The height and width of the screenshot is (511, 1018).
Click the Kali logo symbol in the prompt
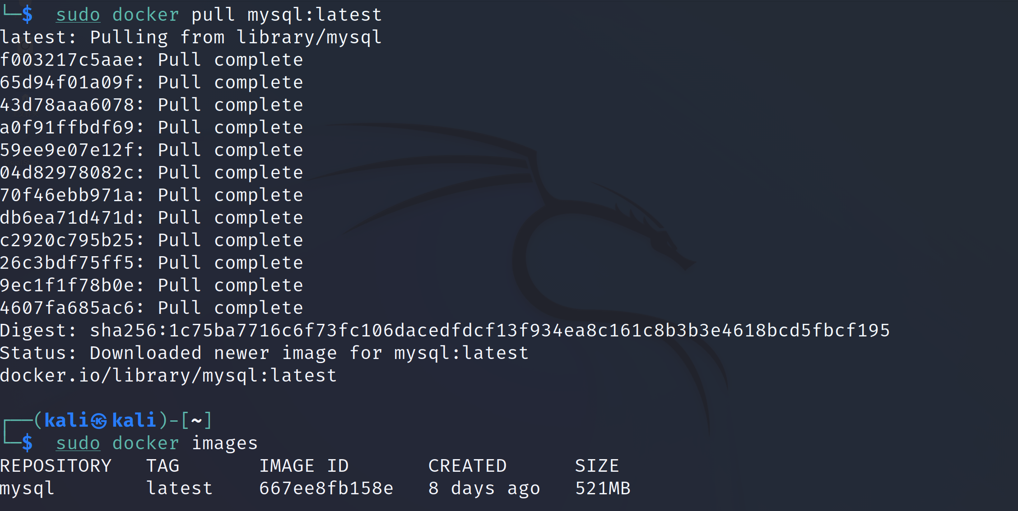tap(99, 421)
